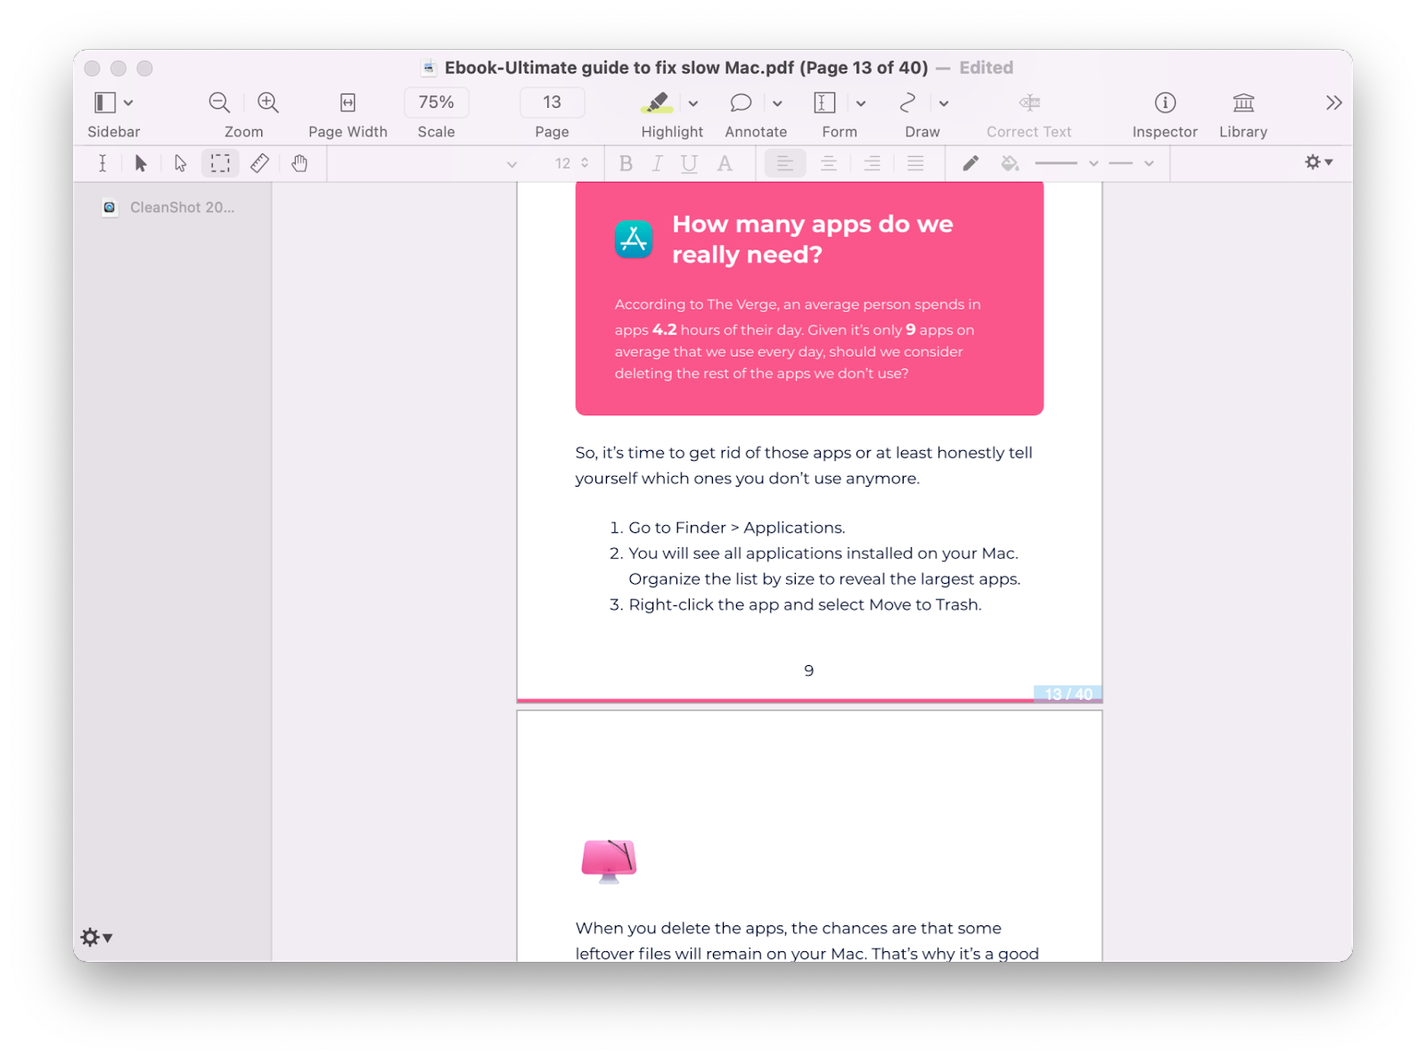Select the black arrow move tool
This screenshot has height=1059, width=1426.
coord(141,163)
